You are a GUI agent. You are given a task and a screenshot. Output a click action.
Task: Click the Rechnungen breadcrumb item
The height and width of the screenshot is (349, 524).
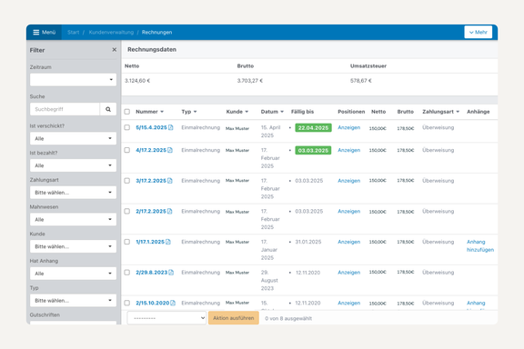coord(156,33)
